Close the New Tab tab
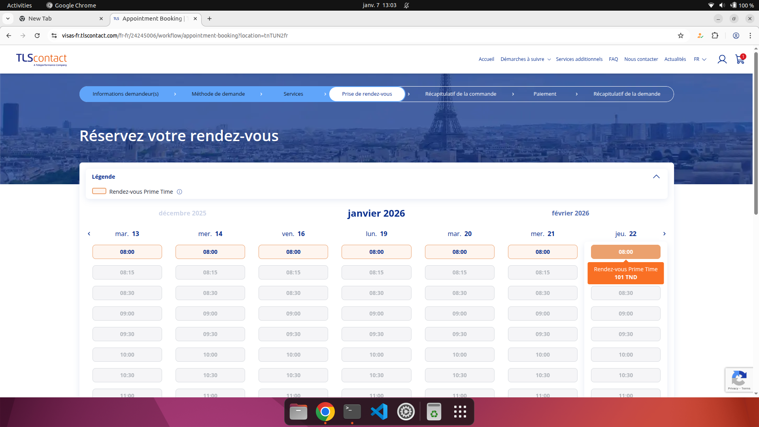759x427 pixels. click(101, 19)
